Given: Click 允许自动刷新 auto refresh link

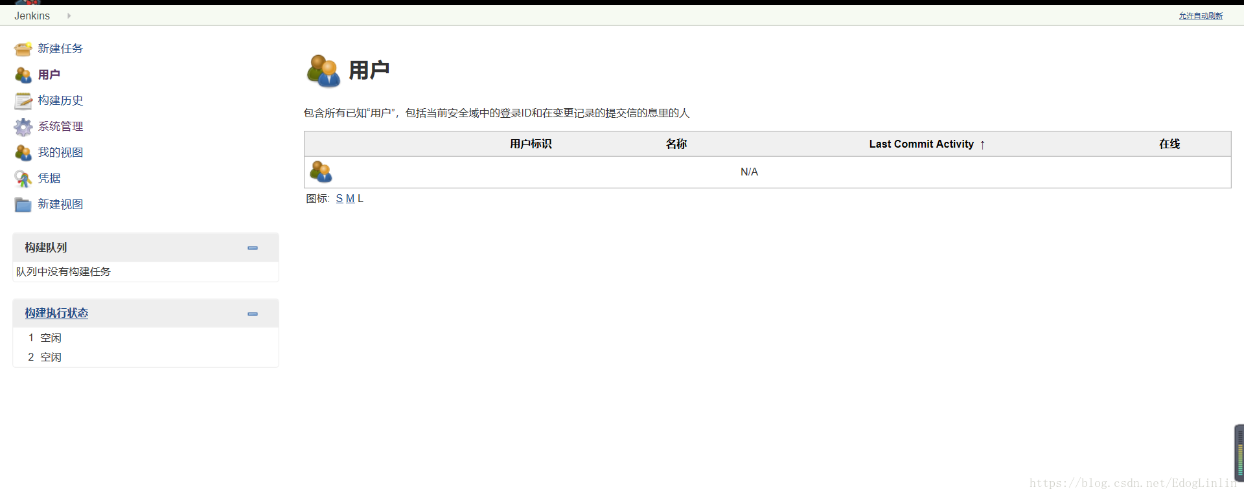Looking at the screenshot, I should point(1201,16).
